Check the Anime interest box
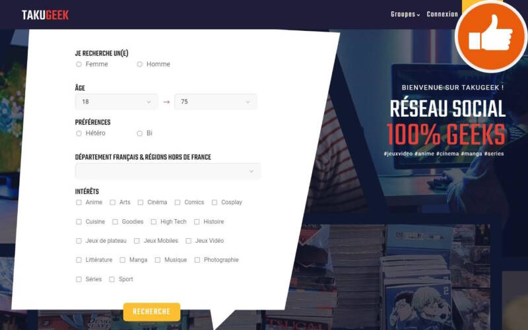 point(79,203)
